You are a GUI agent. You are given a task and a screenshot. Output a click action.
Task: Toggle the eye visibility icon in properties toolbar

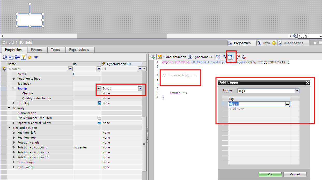click(36, 57)
